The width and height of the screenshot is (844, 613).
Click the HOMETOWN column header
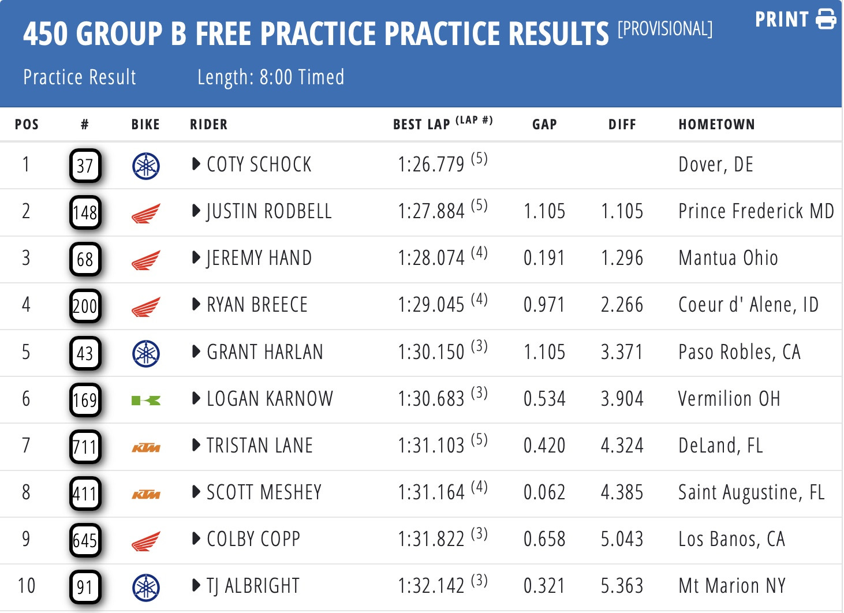(716, 124)
